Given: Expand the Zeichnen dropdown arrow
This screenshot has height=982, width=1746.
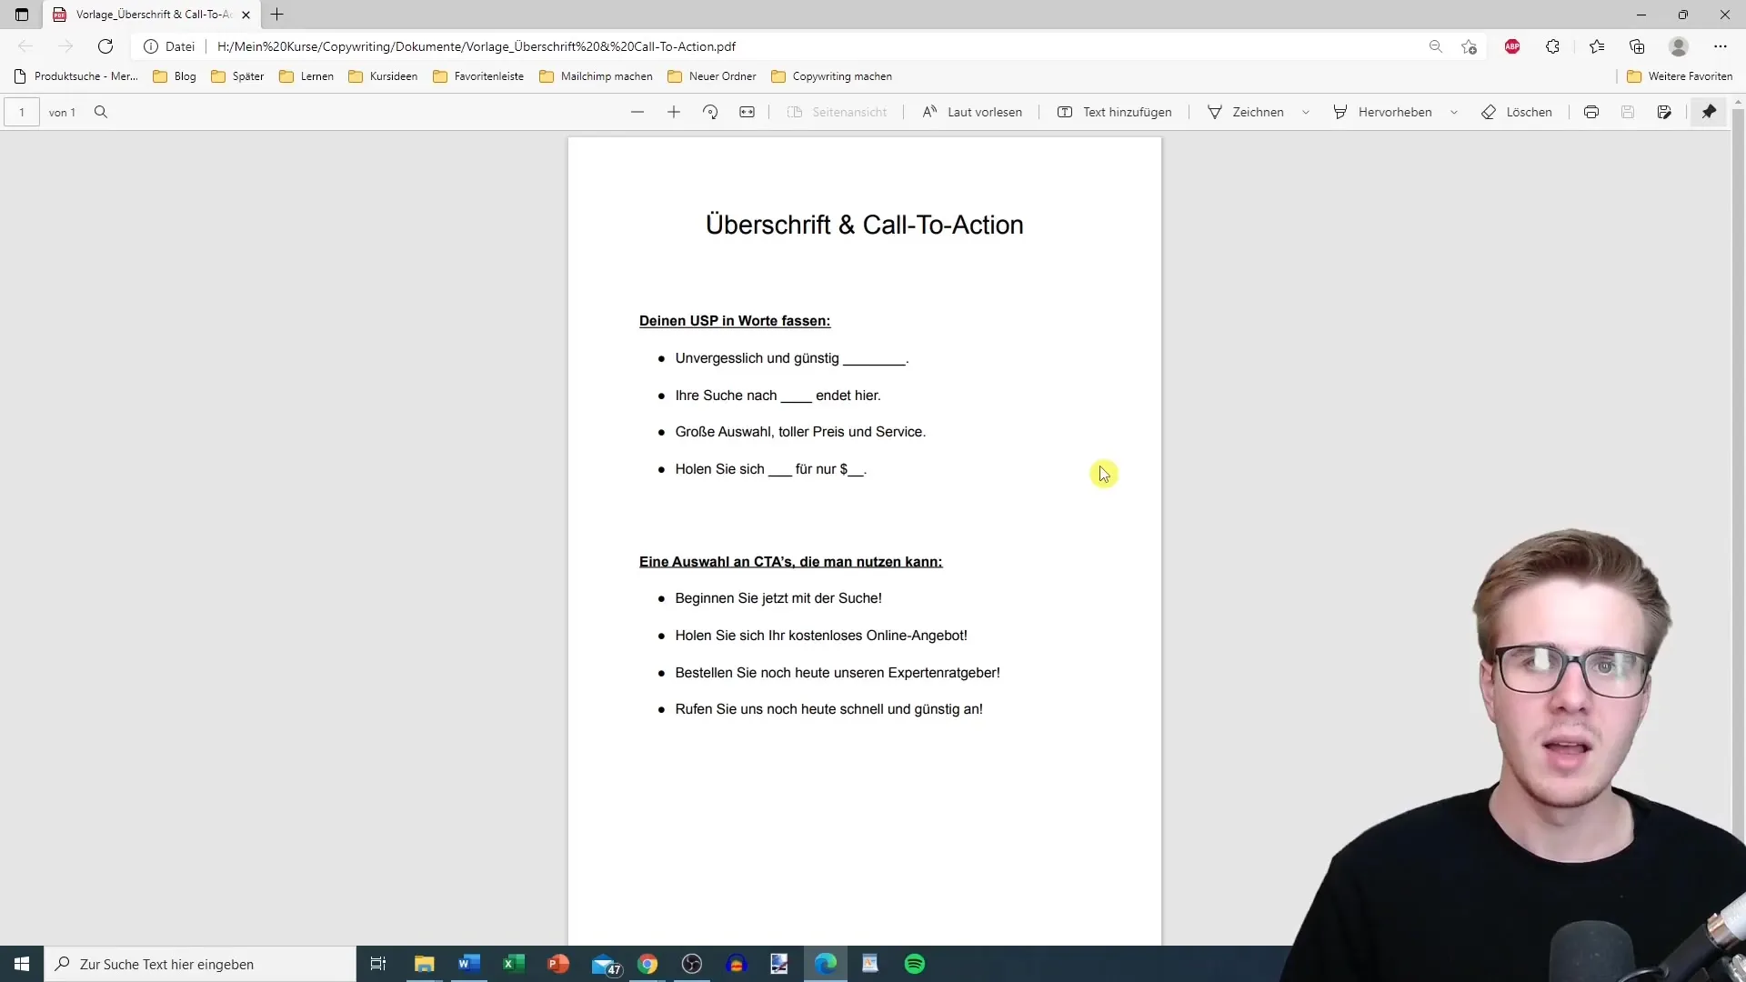Looking at the screenshot, I should tap(1307, 113).
